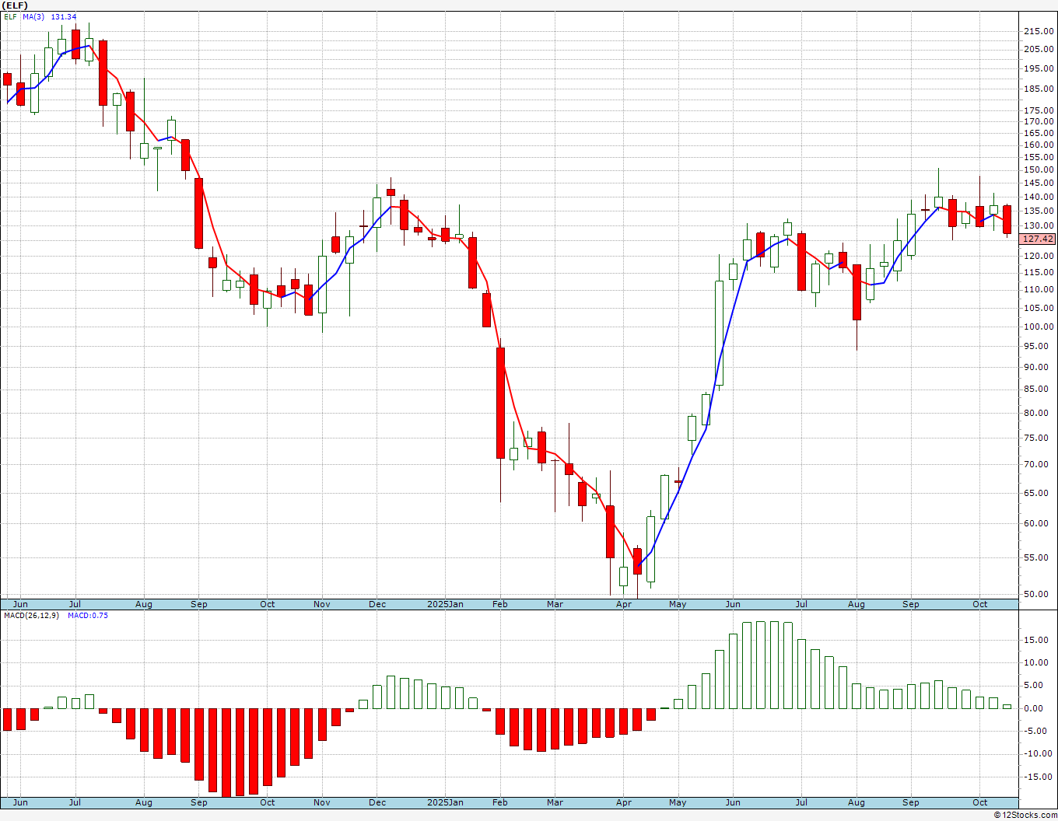The width and height of the screenshot is (1058, 821).
Task: Click the MACD axis 10.00 label
Action: (1039, 662)
